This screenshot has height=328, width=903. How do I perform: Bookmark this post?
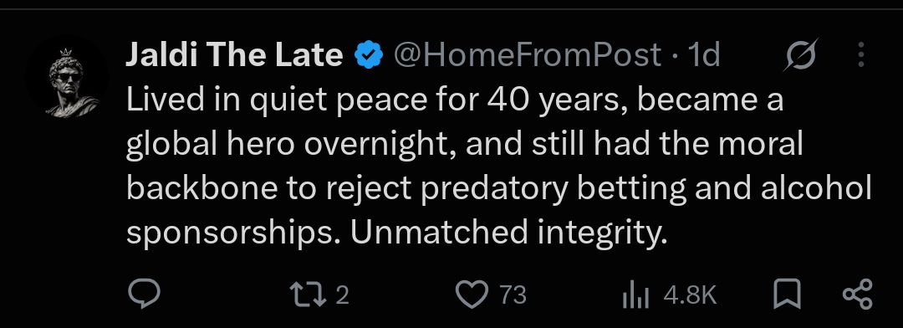(x=787, y=295)
